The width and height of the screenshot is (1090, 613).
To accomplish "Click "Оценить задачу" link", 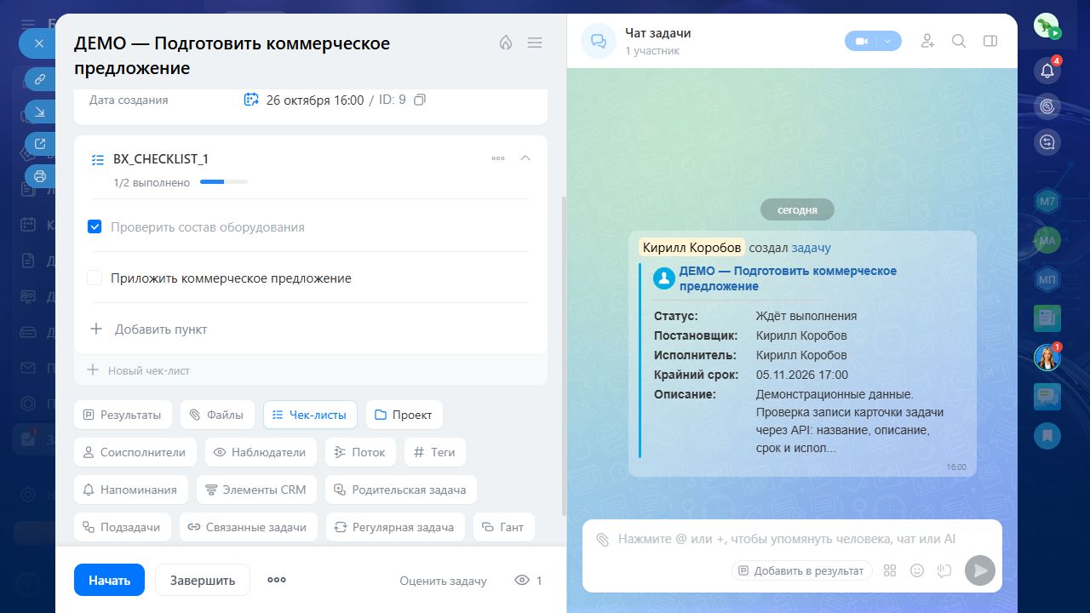I will point(444,581).
